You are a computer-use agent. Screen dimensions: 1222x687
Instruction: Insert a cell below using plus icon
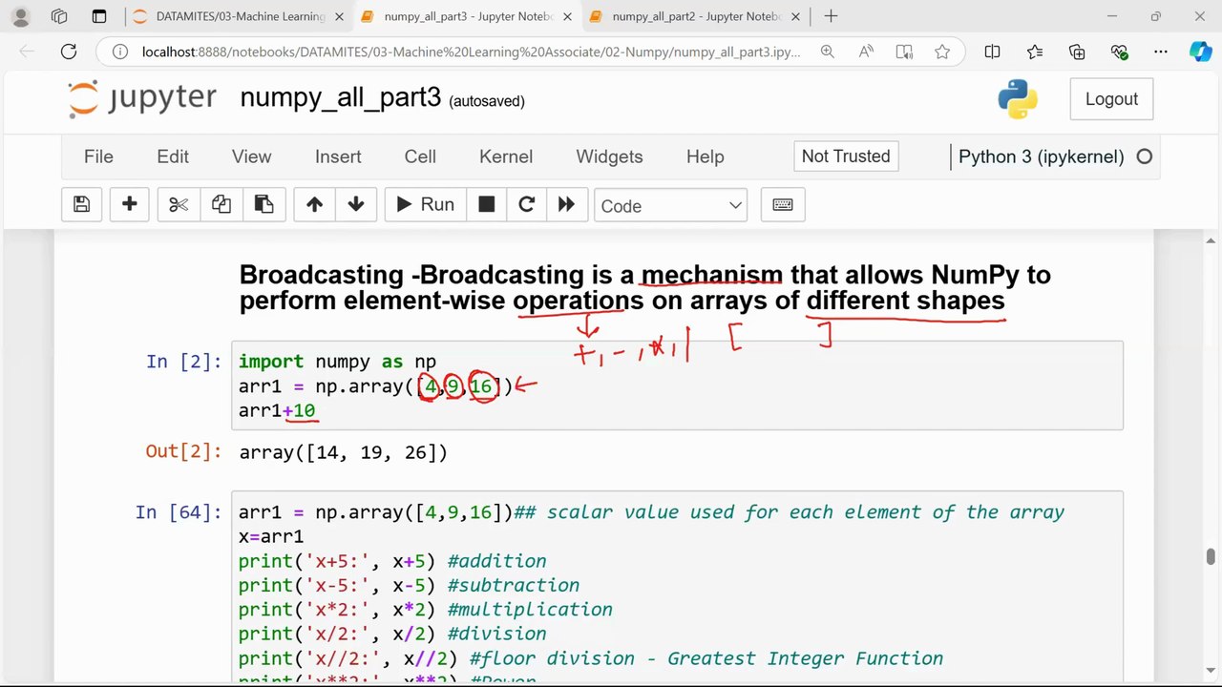click(130, 204)
